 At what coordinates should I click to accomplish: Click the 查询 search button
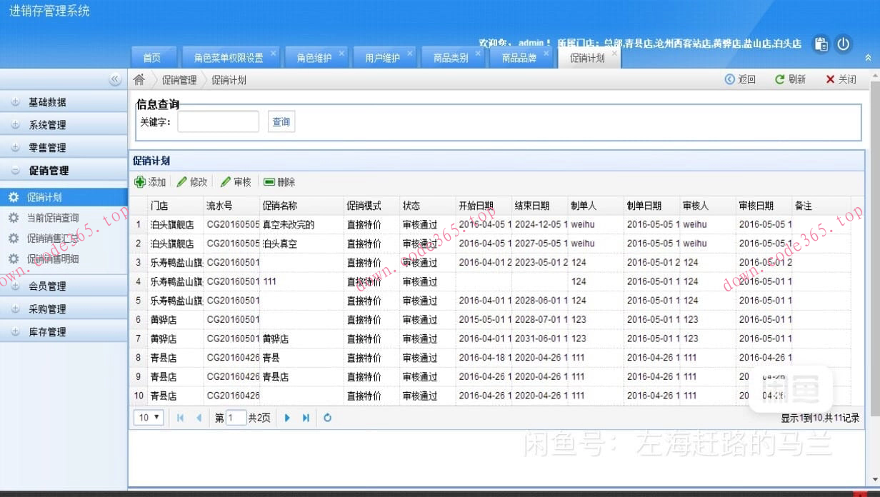click(281, 121)
